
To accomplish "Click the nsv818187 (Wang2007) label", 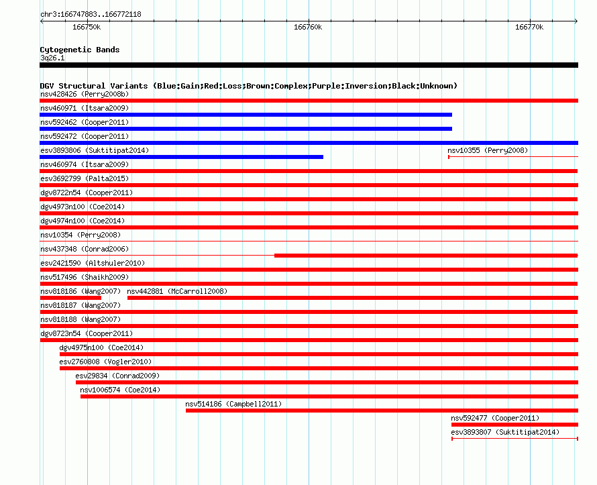I will [x=80, y=305].
